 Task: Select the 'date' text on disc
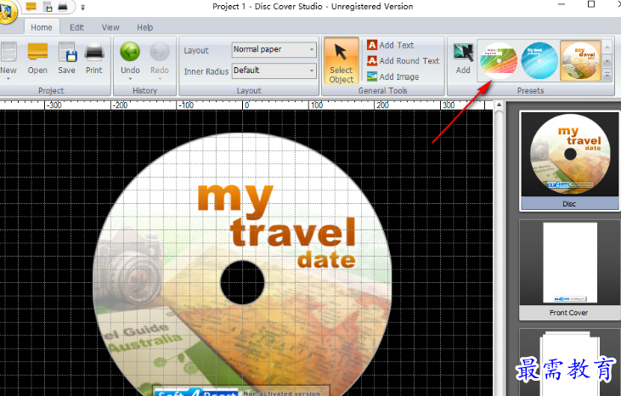(x=326, y=260)
